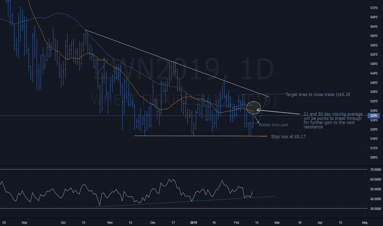This screenshot has height=226, width=383.
Task: Click the Mar label on the time axis
Action: [x=277, y=223]
